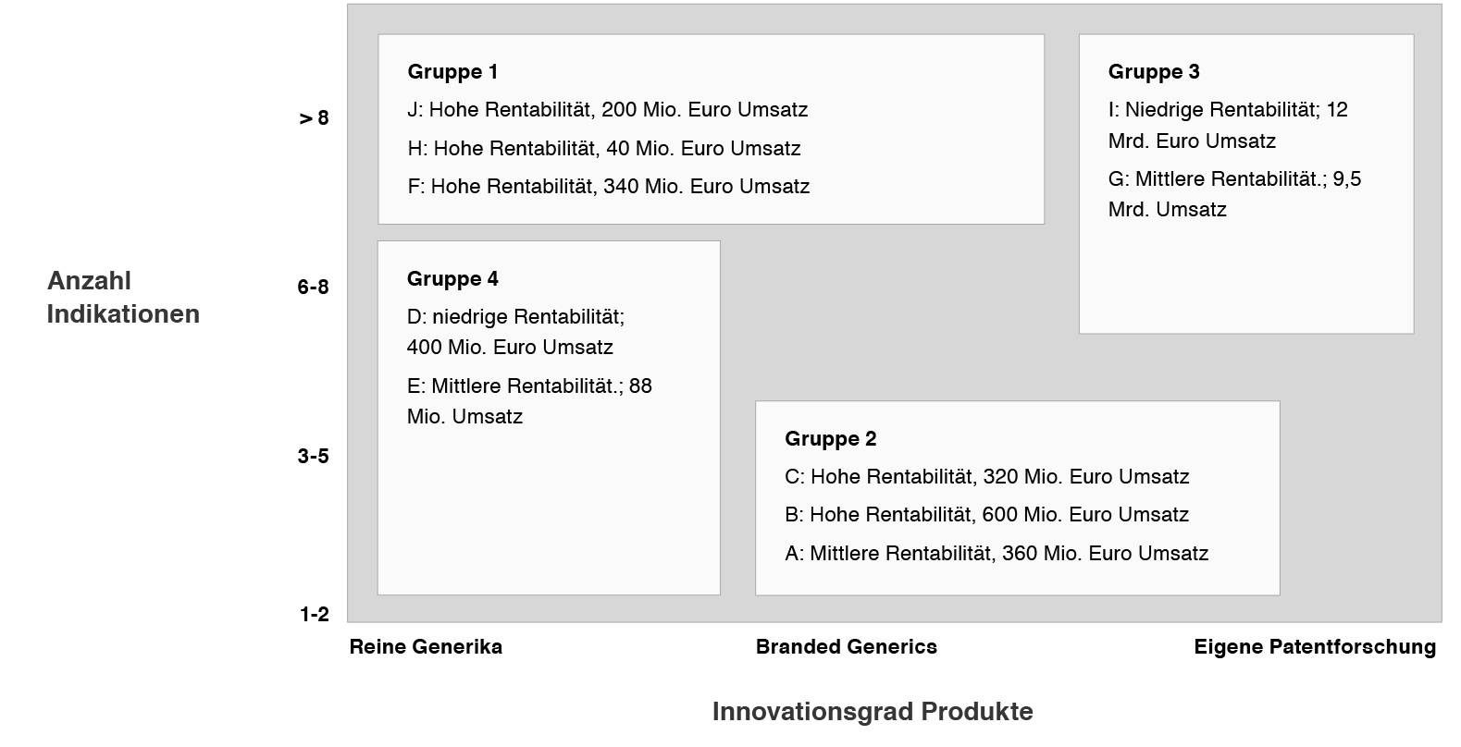The image size is (1461, 747).
Task: Select entry H with 40 Mio. Euro Umsatz
Action: [603, 149]
